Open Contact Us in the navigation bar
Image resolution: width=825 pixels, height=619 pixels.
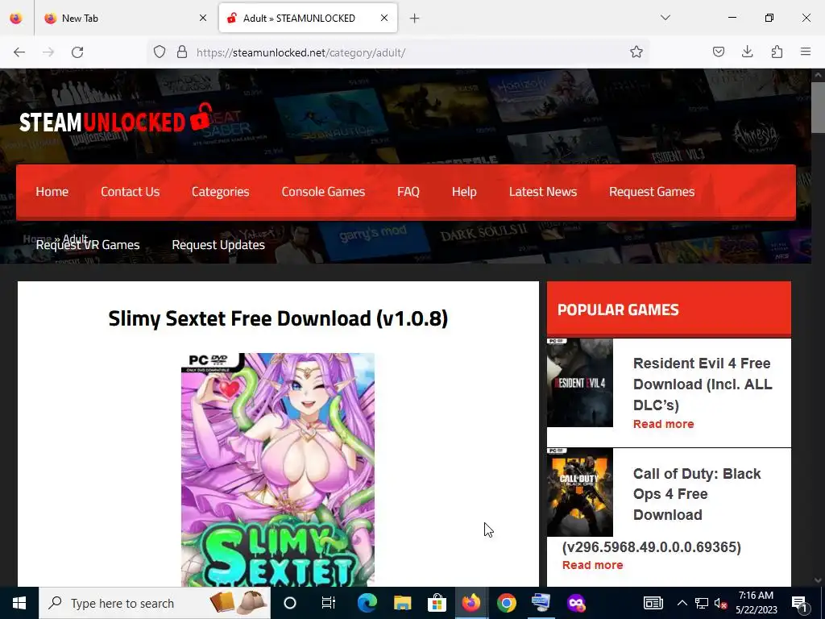[x=130, y=192]
